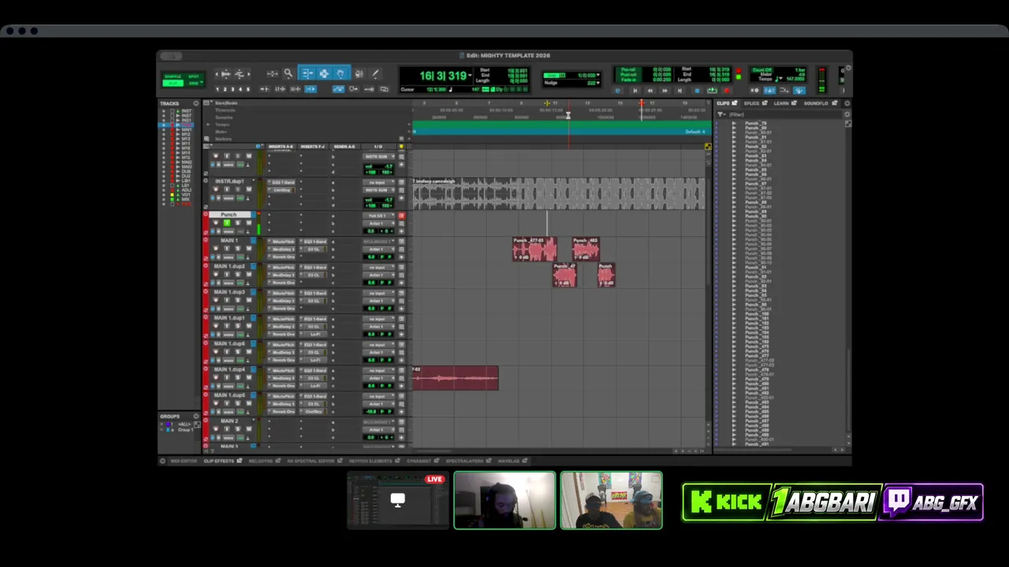Open the Tracks list popup menu
The height and width of the screenshot is (567, 1009).
point(196,103)
